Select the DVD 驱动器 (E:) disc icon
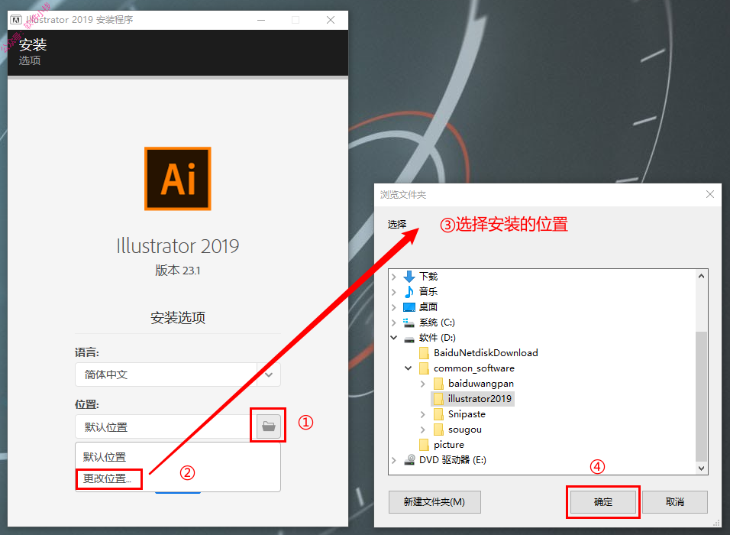The width and height of the screenshot is (730, 535). 409,460
